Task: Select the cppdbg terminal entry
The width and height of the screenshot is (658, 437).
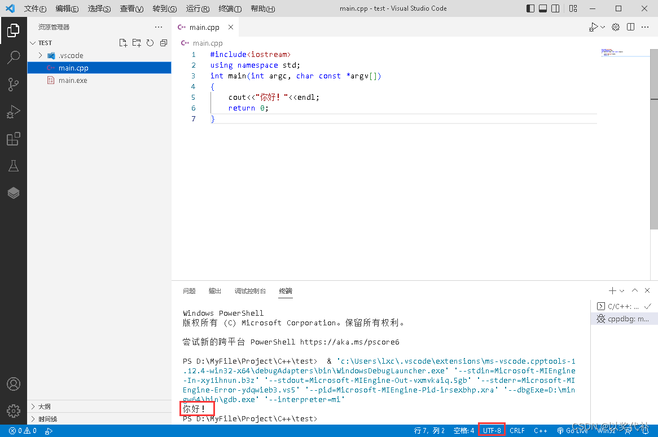Action: tap(624, 319)
